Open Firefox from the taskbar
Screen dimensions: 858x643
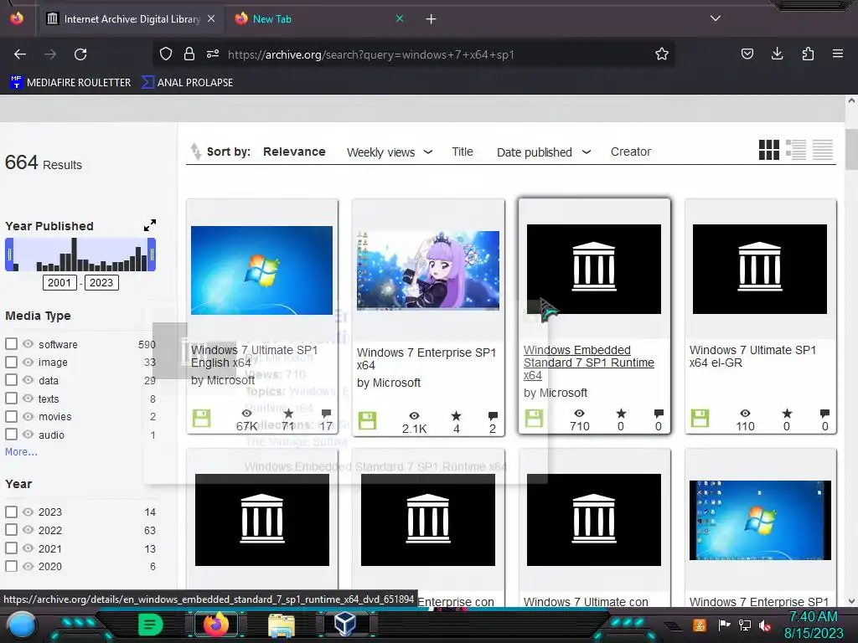point(215,625)
